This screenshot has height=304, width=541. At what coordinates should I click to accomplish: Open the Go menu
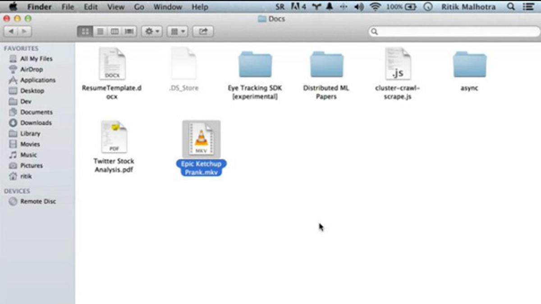[x=139, y=7]
